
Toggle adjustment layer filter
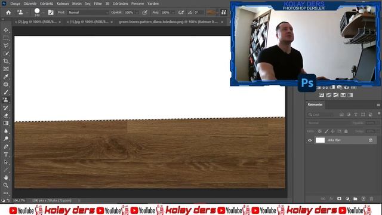click(x=349, y=115)
